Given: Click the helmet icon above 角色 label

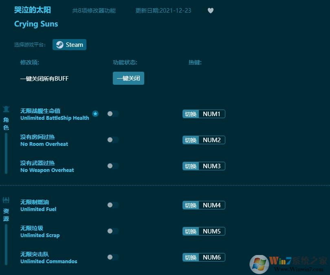Looking at the screenshot, I should [x=6, y=109].
